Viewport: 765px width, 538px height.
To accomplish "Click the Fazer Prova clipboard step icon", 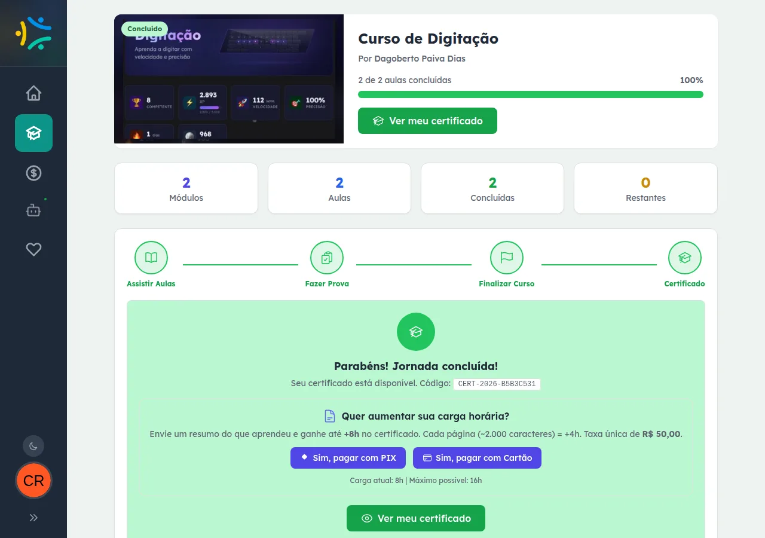I will click(x=327, y=258).
